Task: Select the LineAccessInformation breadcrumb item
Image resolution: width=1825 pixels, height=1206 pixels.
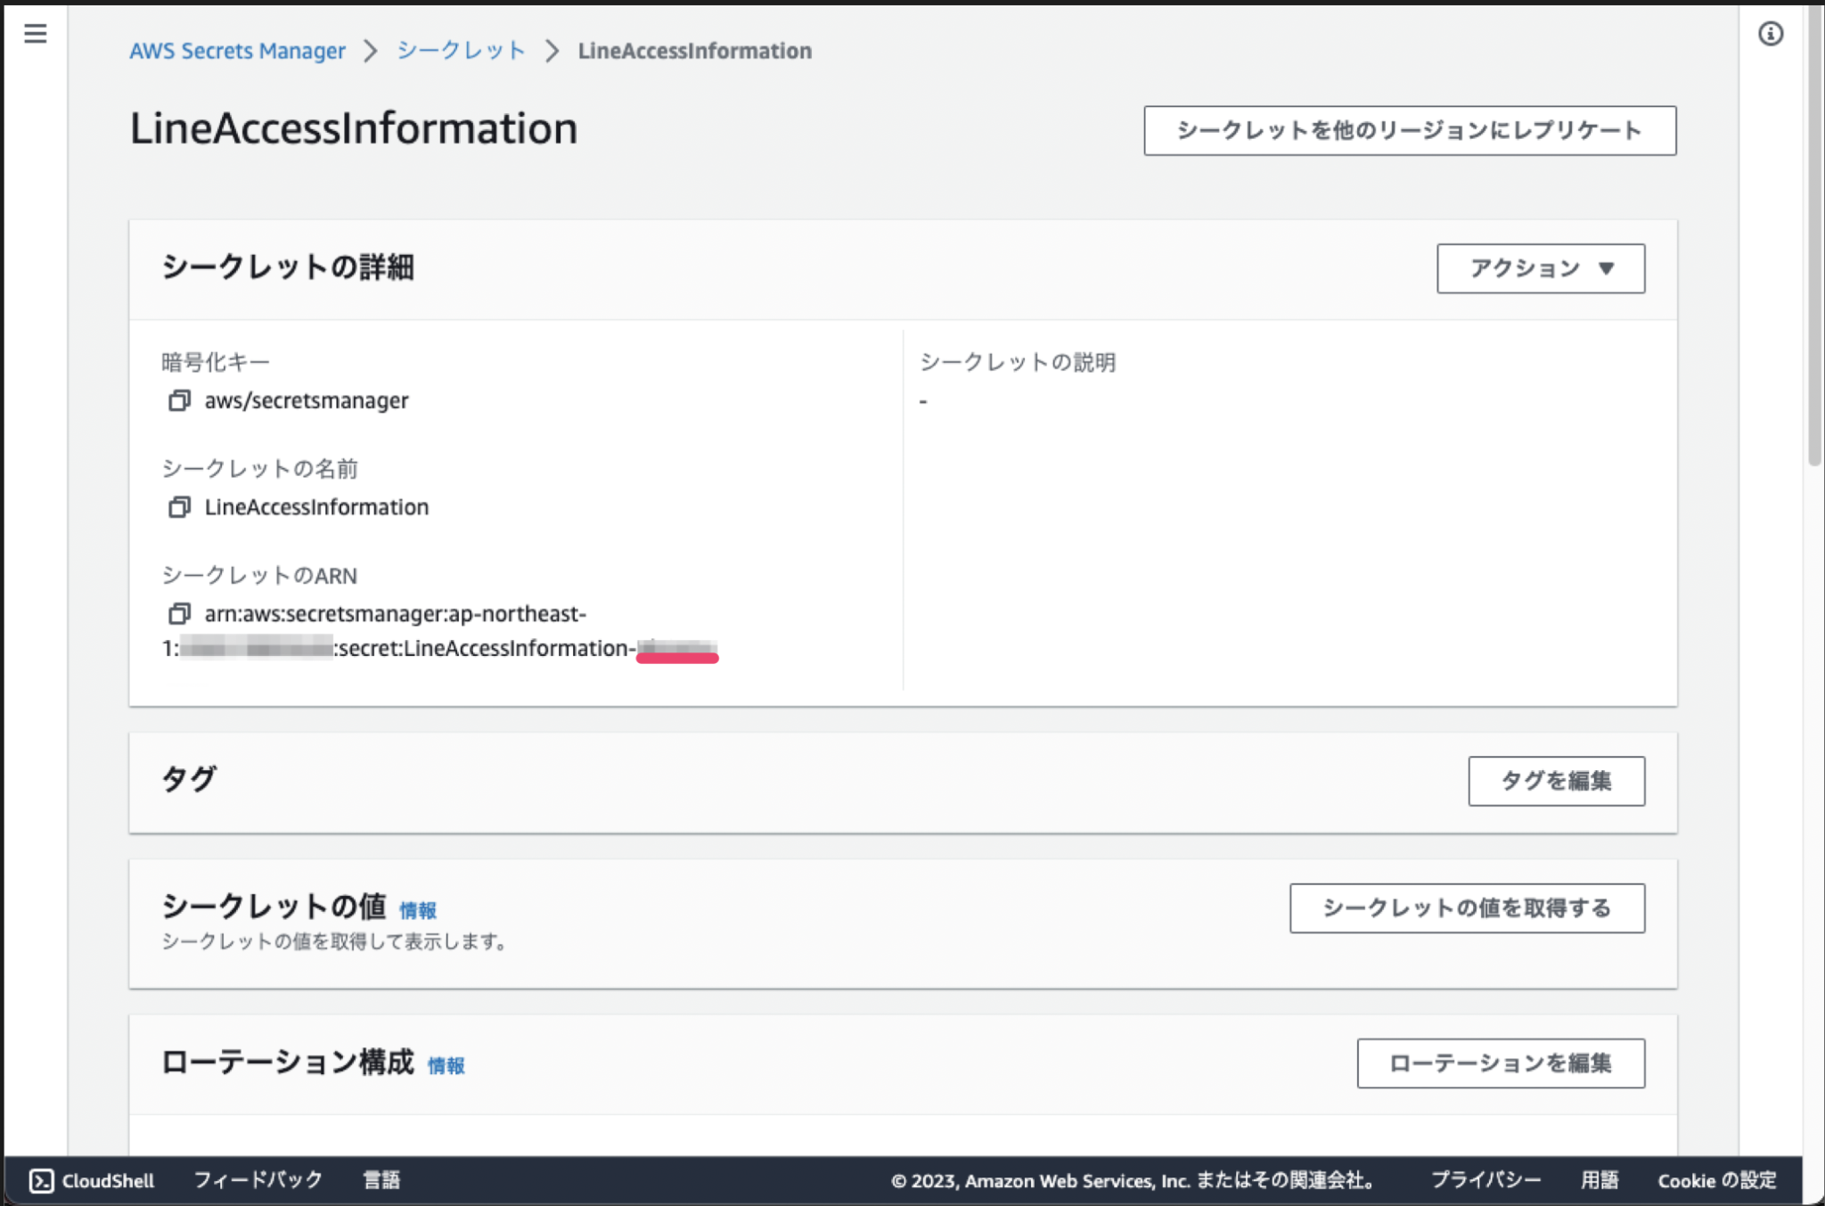Action: coord(694,51)
